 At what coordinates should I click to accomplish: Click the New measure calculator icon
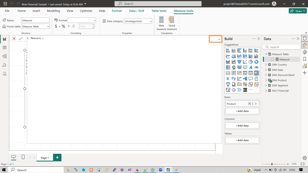(x=162, y=23)
